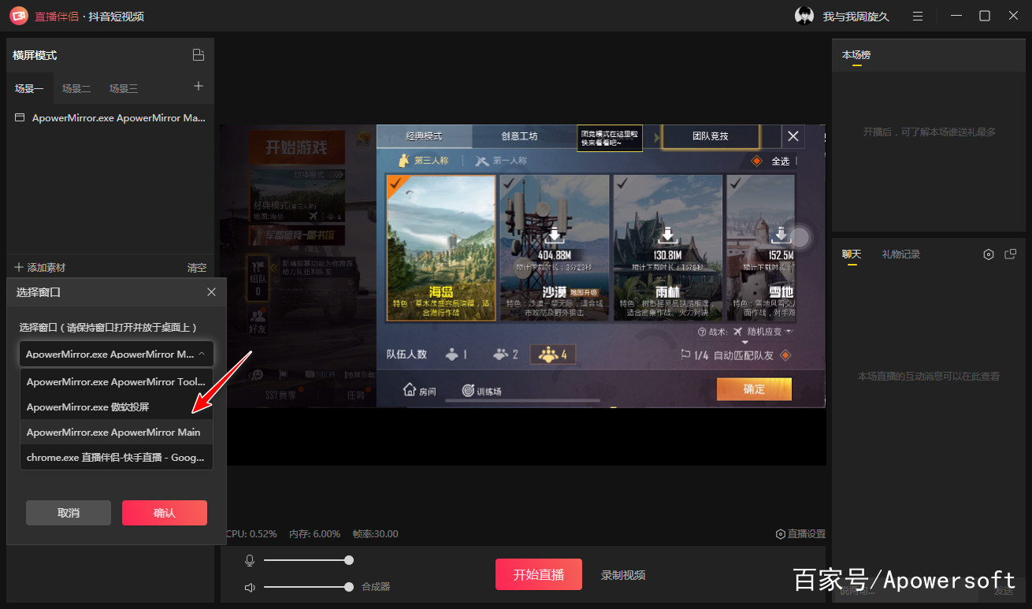
Task: Select team size 4 players
Action: [x=553, y=355]
